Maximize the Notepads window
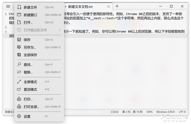 (171, 6)
